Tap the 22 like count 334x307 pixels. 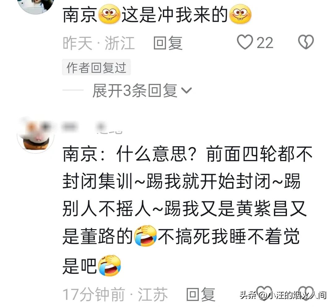click(x=265, y=43)
